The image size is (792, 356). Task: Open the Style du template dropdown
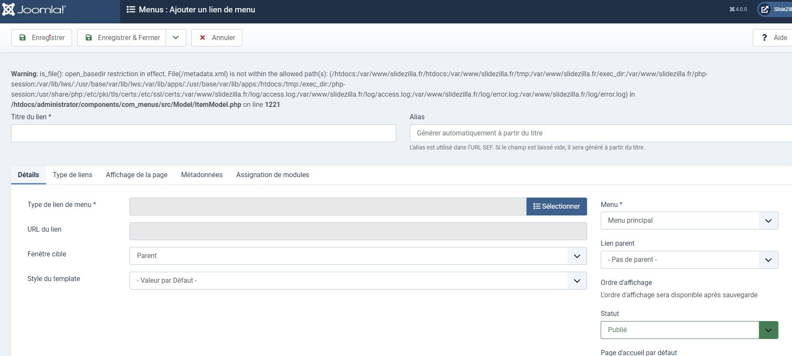[x=358, y=281]
